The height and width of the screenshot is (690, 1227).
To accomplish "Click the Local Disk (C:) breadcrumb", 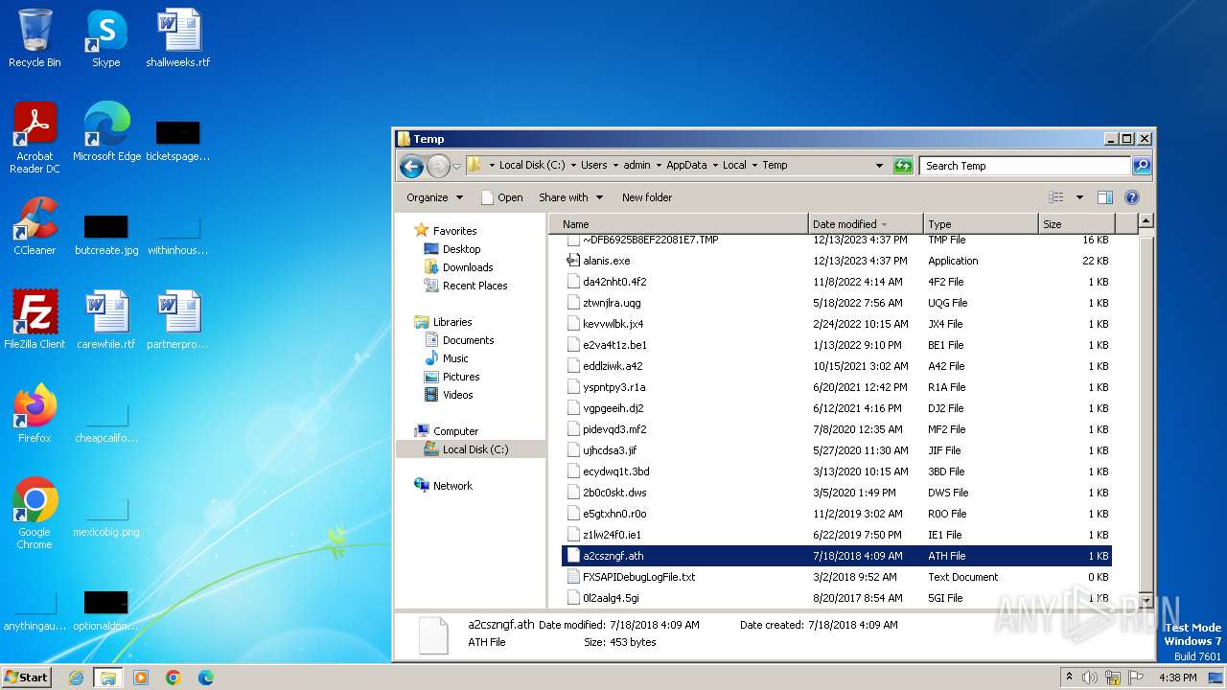I will pos(533,165).
